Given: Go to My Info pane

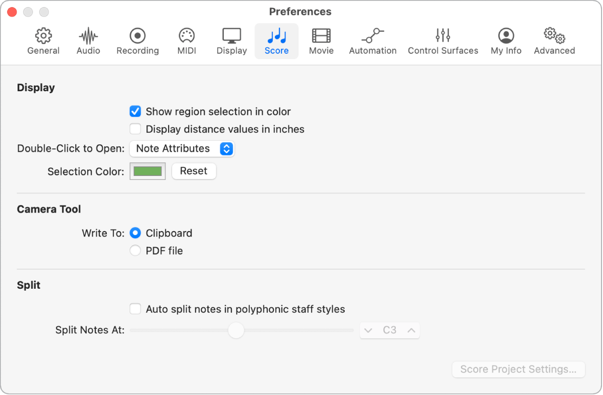Looking at the screenshot, I should pos(506,36).
